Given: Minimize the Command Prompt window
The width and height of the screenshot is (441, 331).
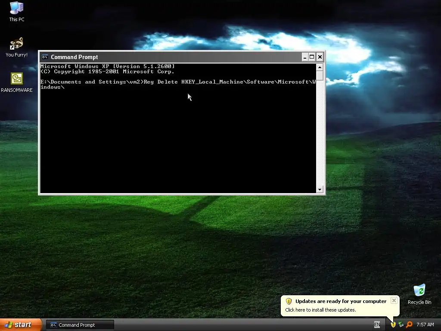Looking at the screenshot, I should tap(304, 57).
